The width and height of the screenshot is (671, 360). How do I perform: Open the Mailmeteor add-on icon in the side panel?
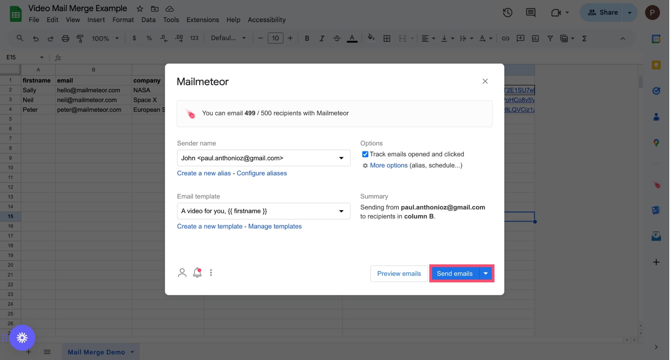coord(656,185)
